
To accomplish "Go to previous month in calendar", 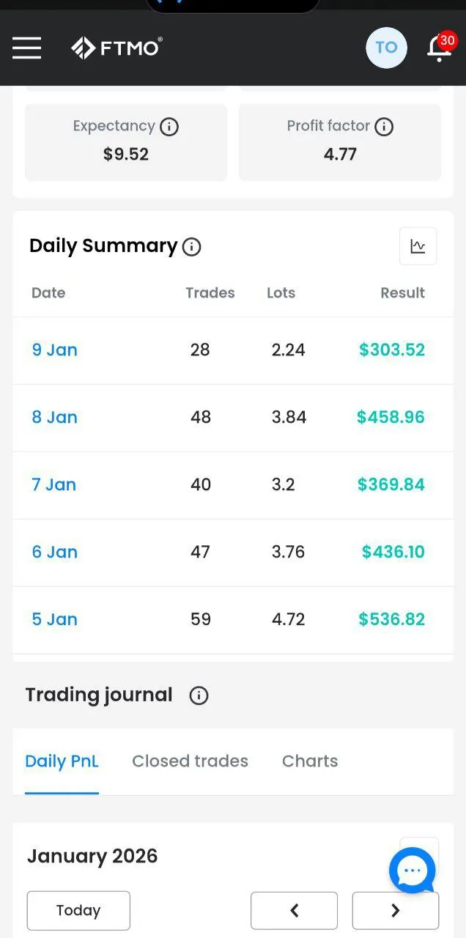I will [294, 911].
